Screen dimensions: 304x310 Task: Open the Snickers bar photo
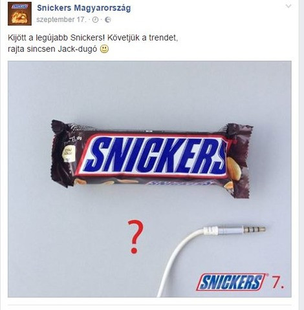click(149, 179)
